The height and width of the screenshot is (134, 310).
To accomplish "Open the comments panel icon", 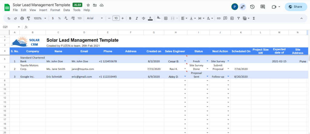I will coord(262,7).
